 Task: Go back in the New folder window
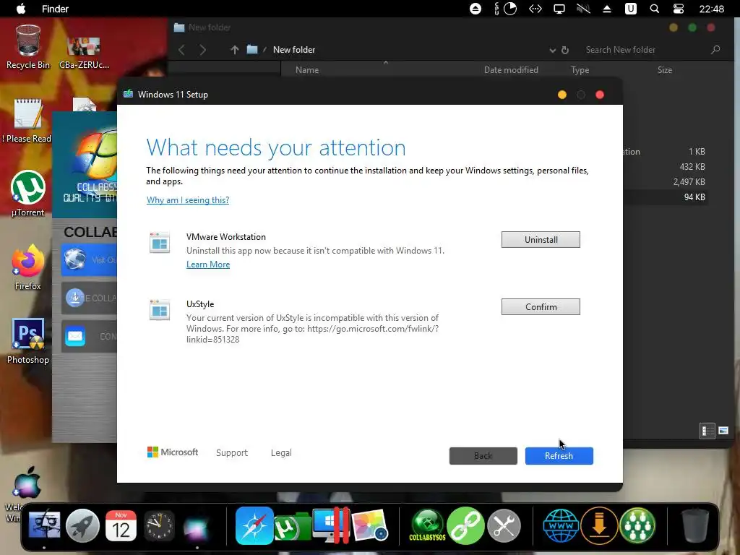181,50
